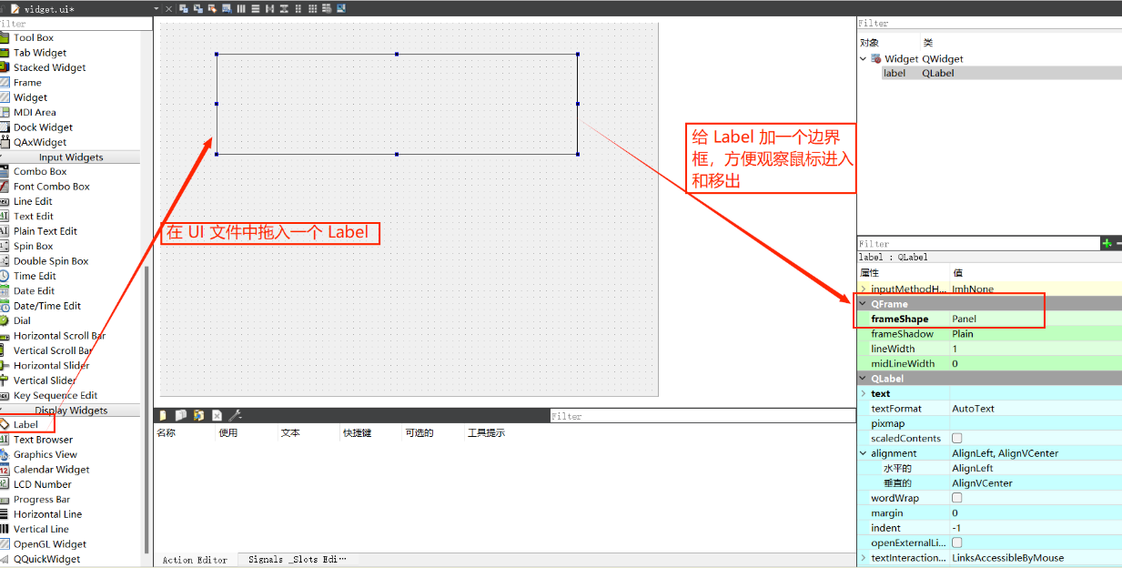Switch to Signals & Slots Editor tab

[297, 560]
